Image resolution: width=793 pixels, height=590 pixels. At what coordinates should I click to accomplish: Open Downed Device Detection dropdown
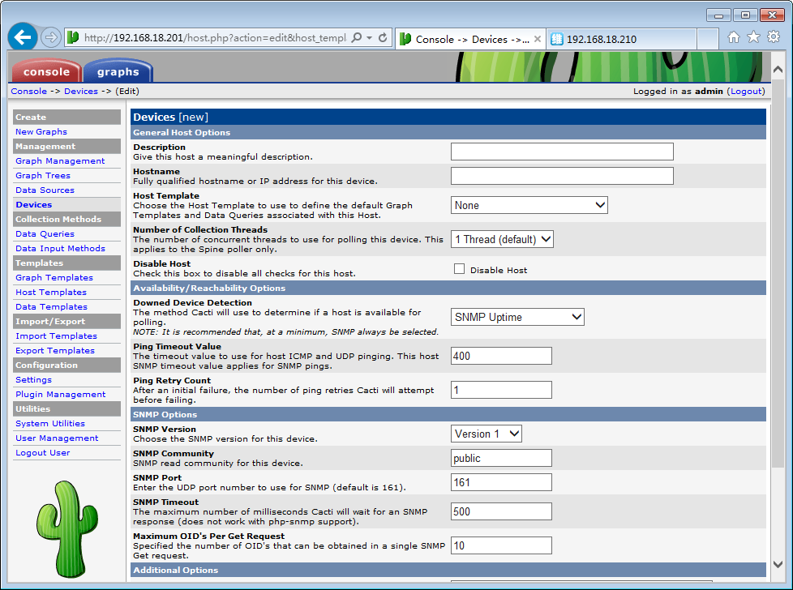coord(517,317)
